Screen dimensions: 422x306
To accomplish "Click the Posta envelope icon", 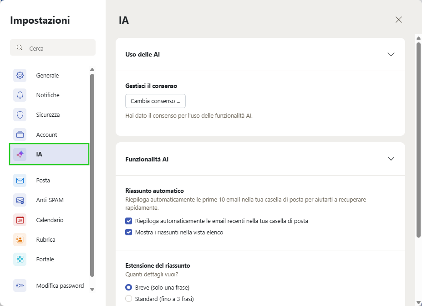I will (x=20, y=180).
